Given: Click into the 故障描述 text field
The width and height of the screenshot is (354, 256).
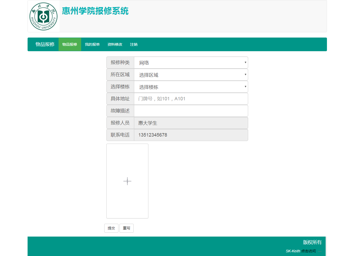Looking at the screenshot, I should coord(191,111).
